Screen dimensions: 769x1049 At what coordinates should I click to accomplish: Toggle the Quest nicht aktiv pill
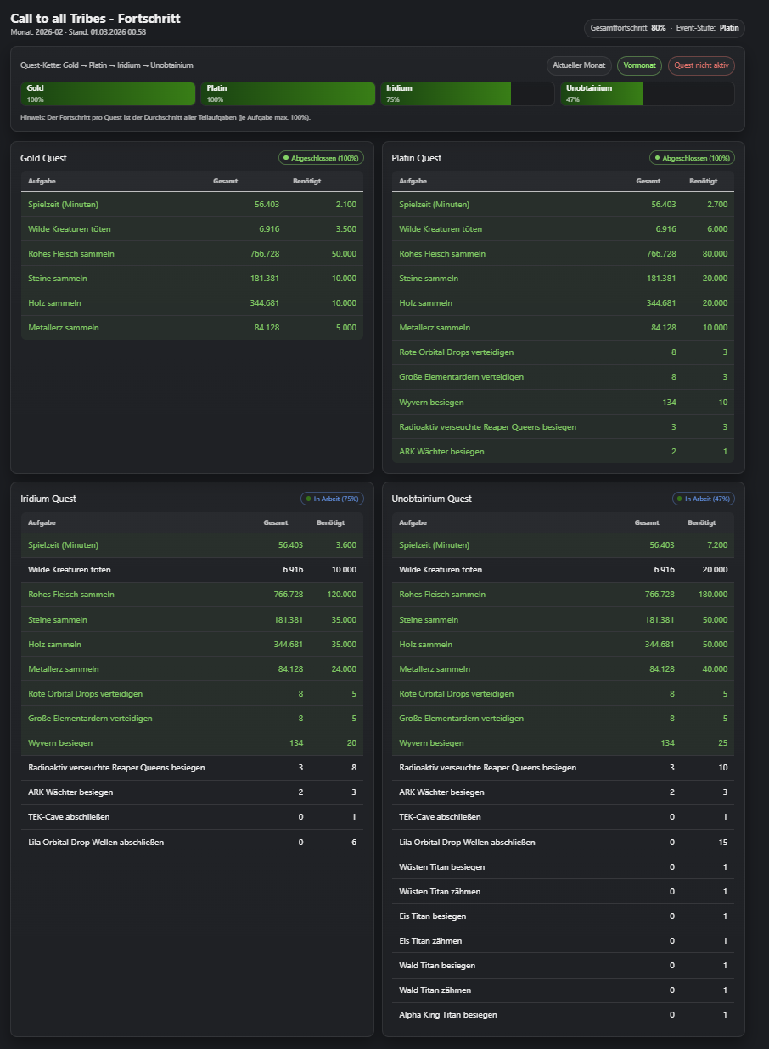(701, 65)
